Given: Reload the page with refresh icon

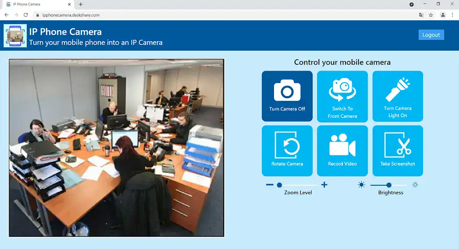Looking at the screenshot, I should point(26,15).
